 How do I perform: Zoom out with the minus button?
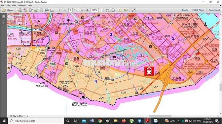tap(82, 10)
